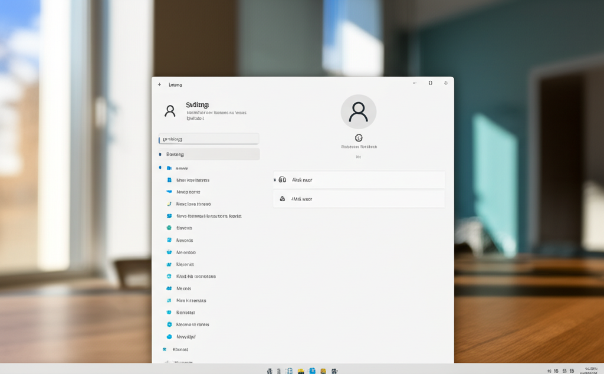The image size is (604, 374).
Task: Click the headphones icon in the first card row
Action: tap(283, 180)
